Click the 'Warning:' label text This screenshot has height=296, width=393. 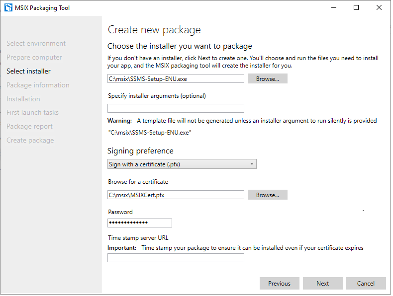120,121
